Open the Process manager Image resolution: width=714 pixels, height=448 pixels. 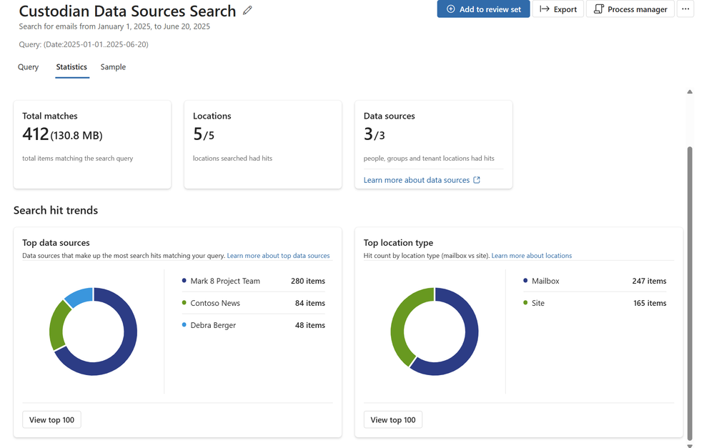tap(630, 9)
